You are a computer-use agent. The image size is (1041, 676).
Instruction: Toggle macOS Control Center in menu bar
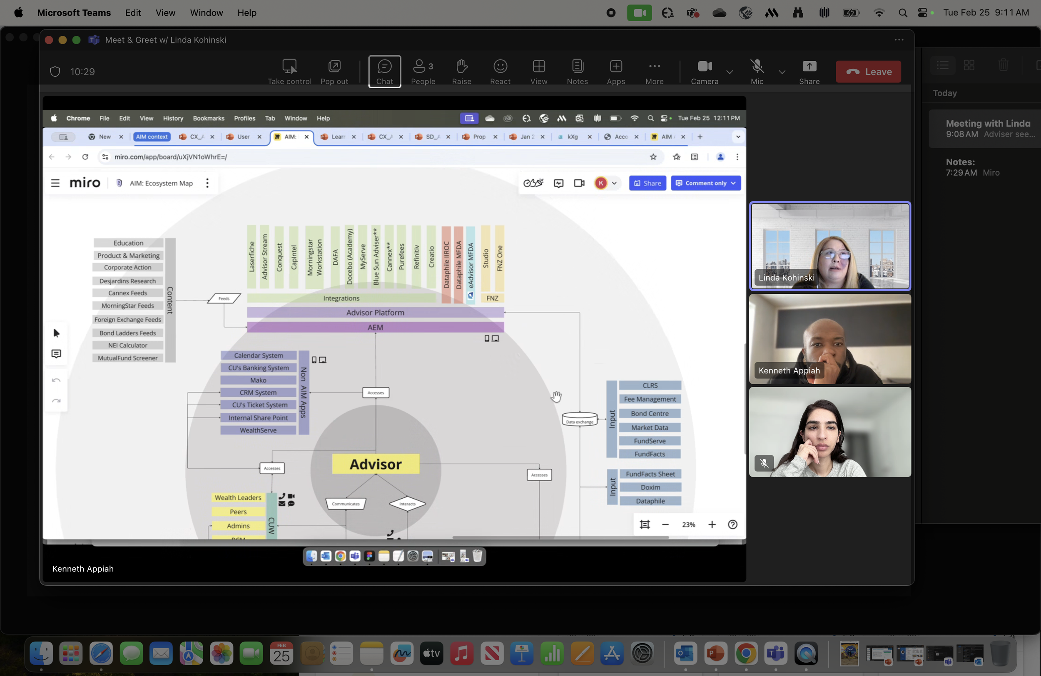922,12
